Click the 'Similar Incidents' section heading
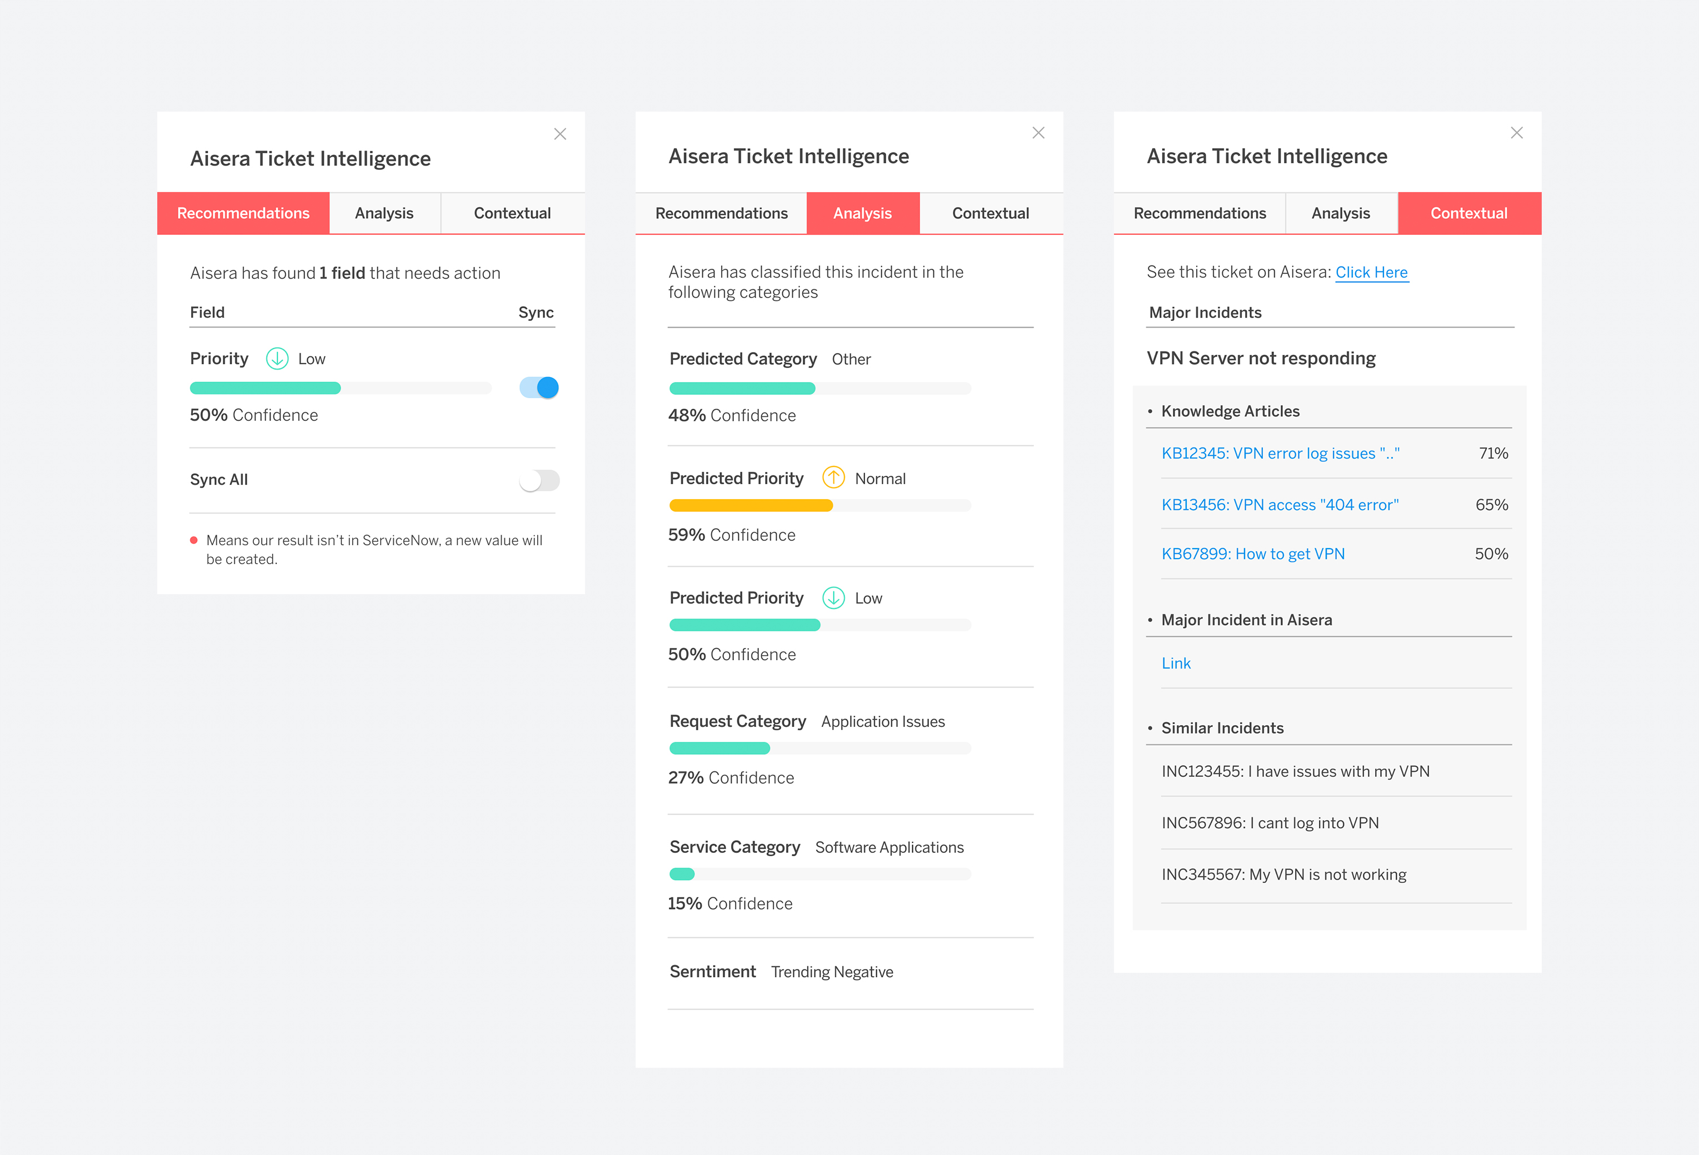The width and height of the screenshot is (1699, 1155). coord(1222,729)
